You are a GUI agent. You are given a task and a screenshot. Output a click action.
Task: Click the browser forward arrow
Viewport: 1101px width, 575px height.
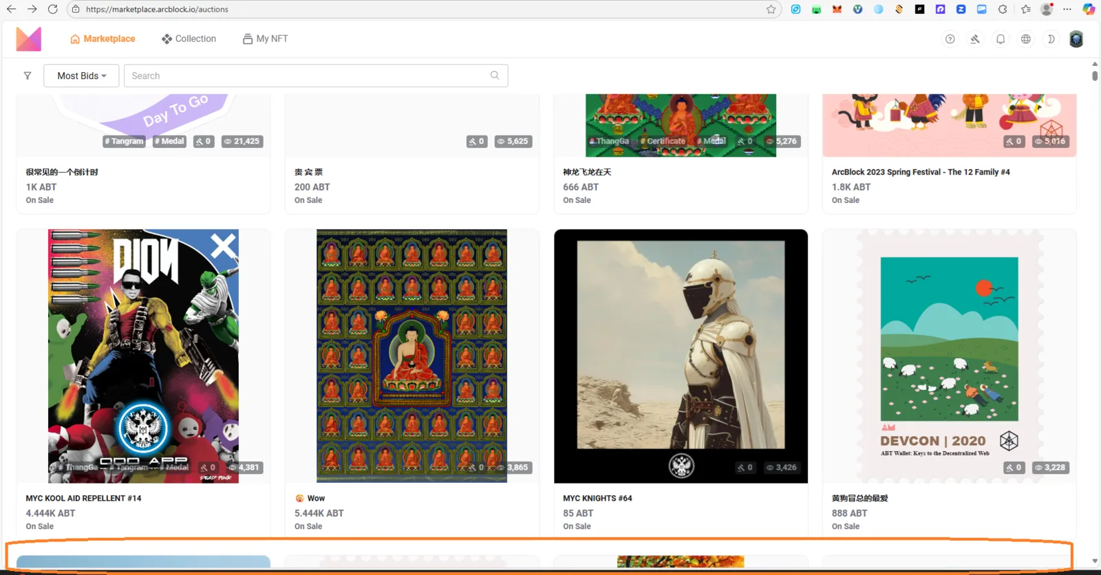(x=32, y=9)
